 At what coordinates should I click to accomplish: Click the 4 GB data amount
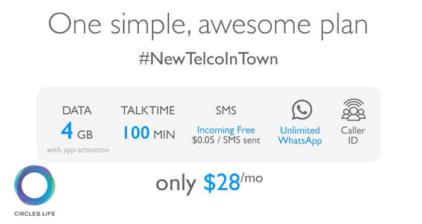tap(77, 131)
